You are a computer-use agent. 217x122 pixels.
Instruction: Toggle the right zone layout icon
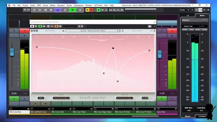click(x=200, y=10)
